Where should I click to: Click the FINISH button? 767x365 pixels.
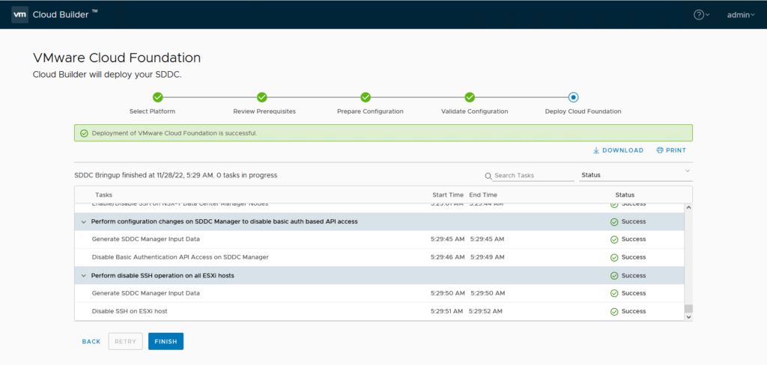click(x=166, y=342)
